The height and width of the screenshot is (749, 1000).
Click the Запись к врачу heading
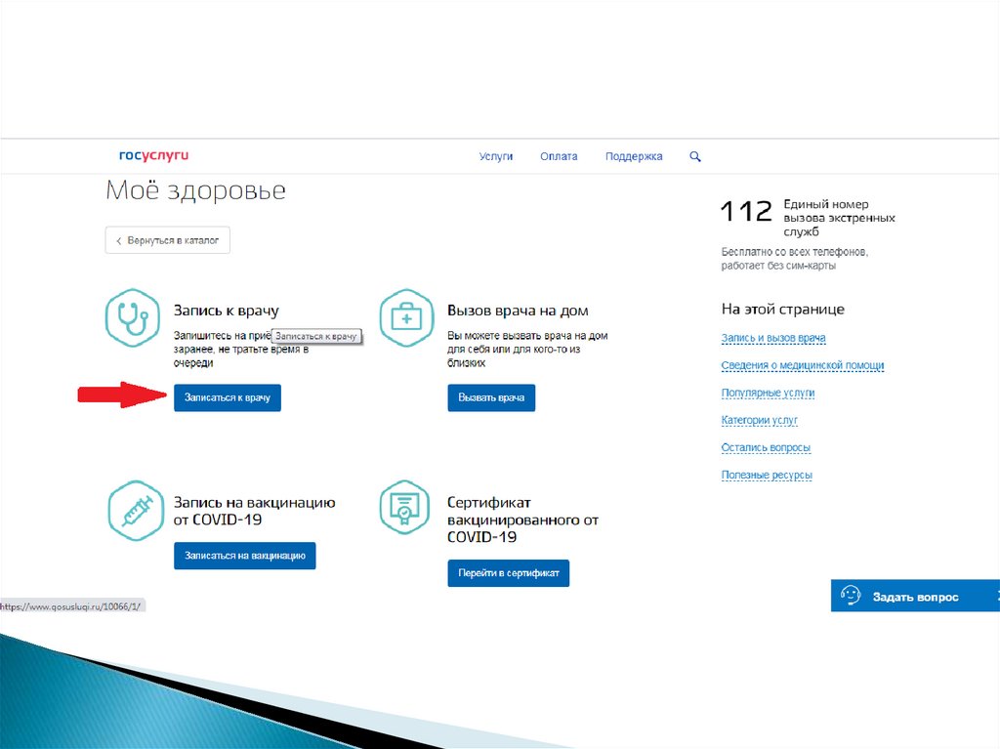pyautogui.click(x=227, y=311)
